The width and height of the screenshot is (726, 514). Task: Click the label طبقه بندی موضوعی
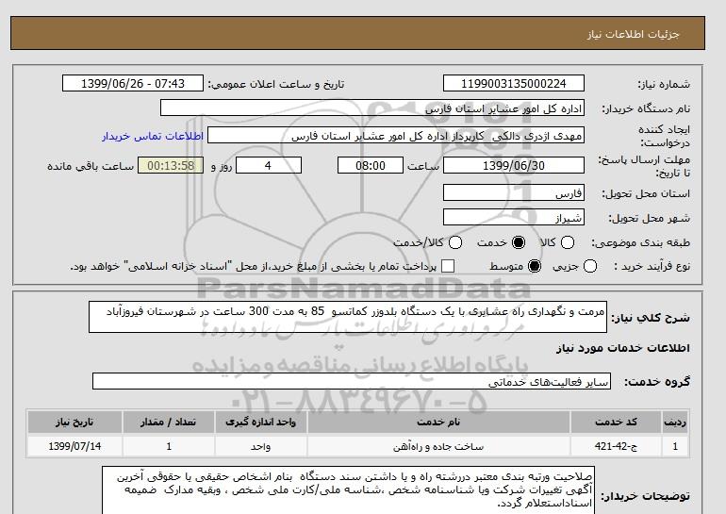(640, 242)
